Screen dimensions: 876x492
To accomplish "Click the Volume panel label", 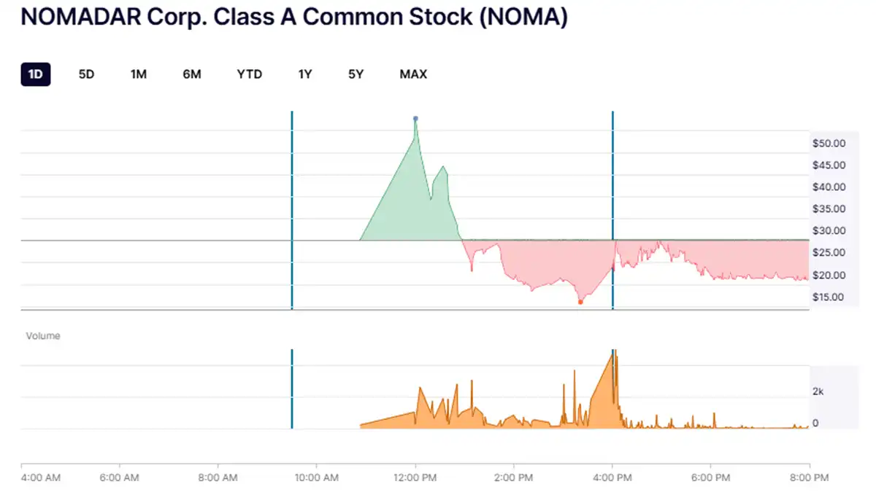I will (x=42, y=335).
